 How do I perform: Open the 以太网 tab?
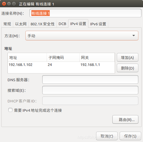[21, 24]
